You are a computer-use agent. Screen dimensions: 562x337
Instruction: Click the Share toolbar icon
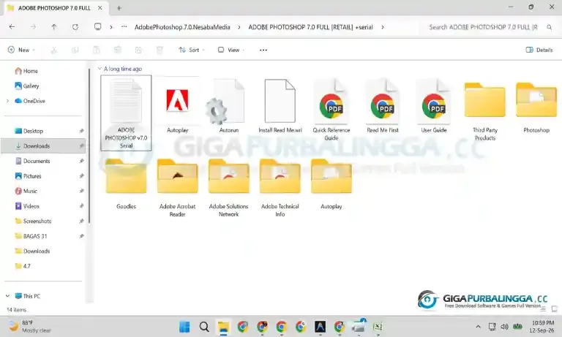point(138,50)
